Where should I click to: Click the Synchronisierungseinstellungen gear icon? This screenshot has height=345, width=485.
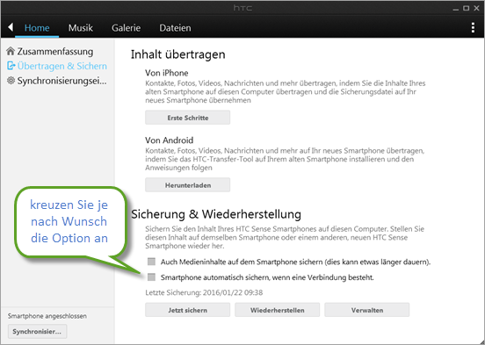point(11,81)
